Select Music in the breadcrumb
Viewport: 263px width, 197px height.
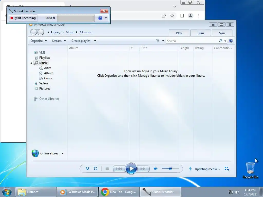70,32
